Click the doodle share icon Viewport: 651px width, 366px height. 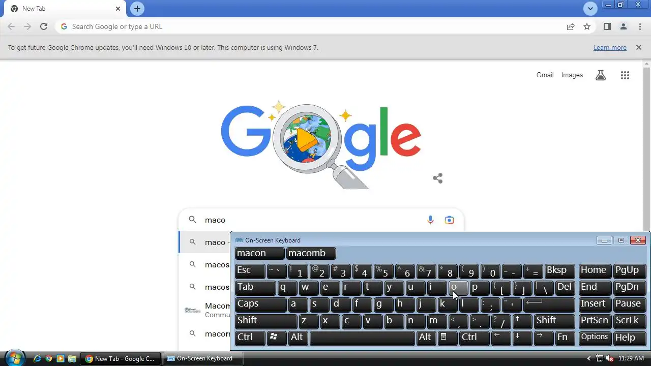point(437,178)
